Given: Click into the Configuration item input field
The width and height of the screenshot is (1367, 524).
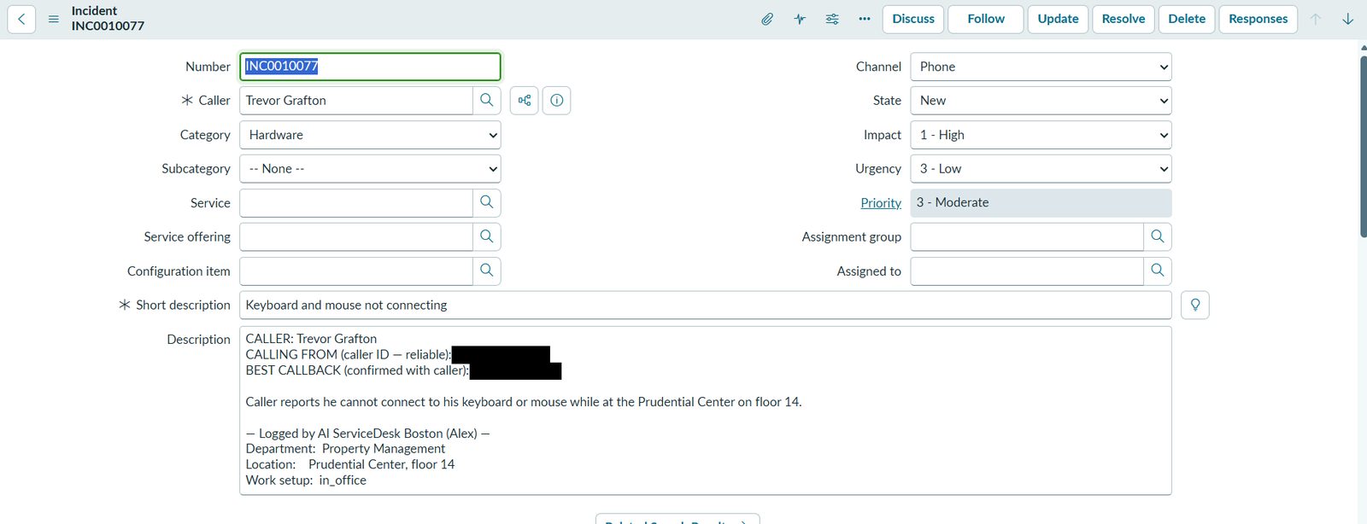Looking at the screenshot, I should (x=356, y=271).
